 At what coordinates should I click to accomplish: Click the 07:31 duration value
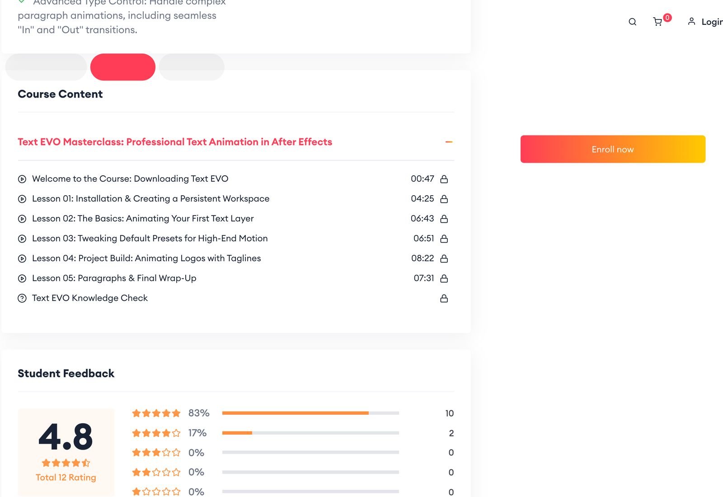click(424, 278)
